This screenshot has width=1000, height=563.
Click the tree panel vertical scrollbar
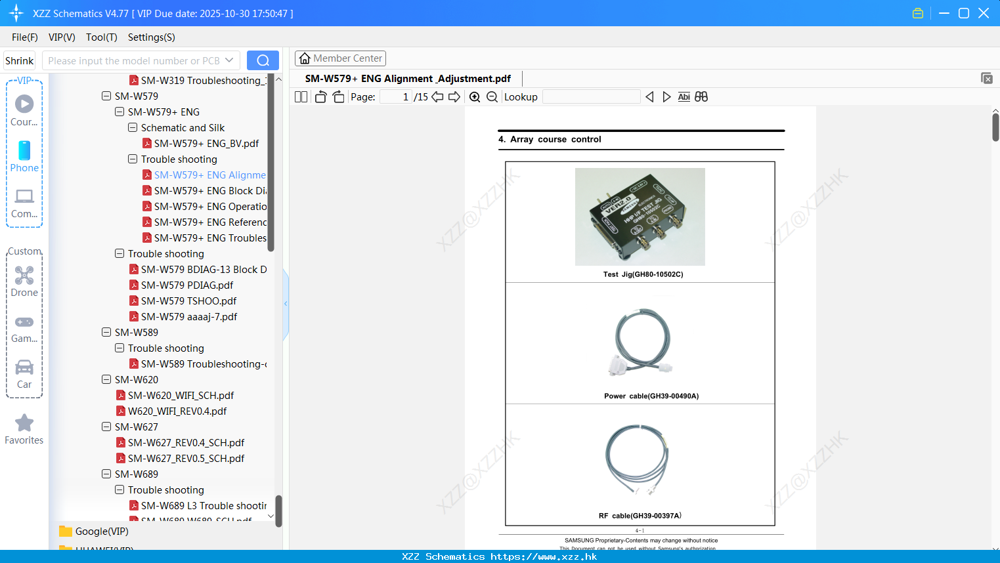(x=271, y=164)
